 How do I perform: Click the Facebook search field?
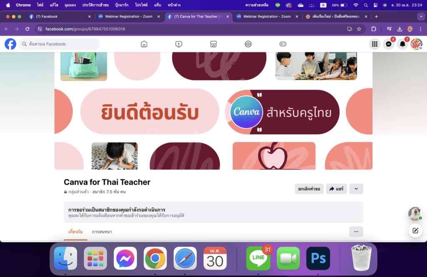[x=59, y=44]
